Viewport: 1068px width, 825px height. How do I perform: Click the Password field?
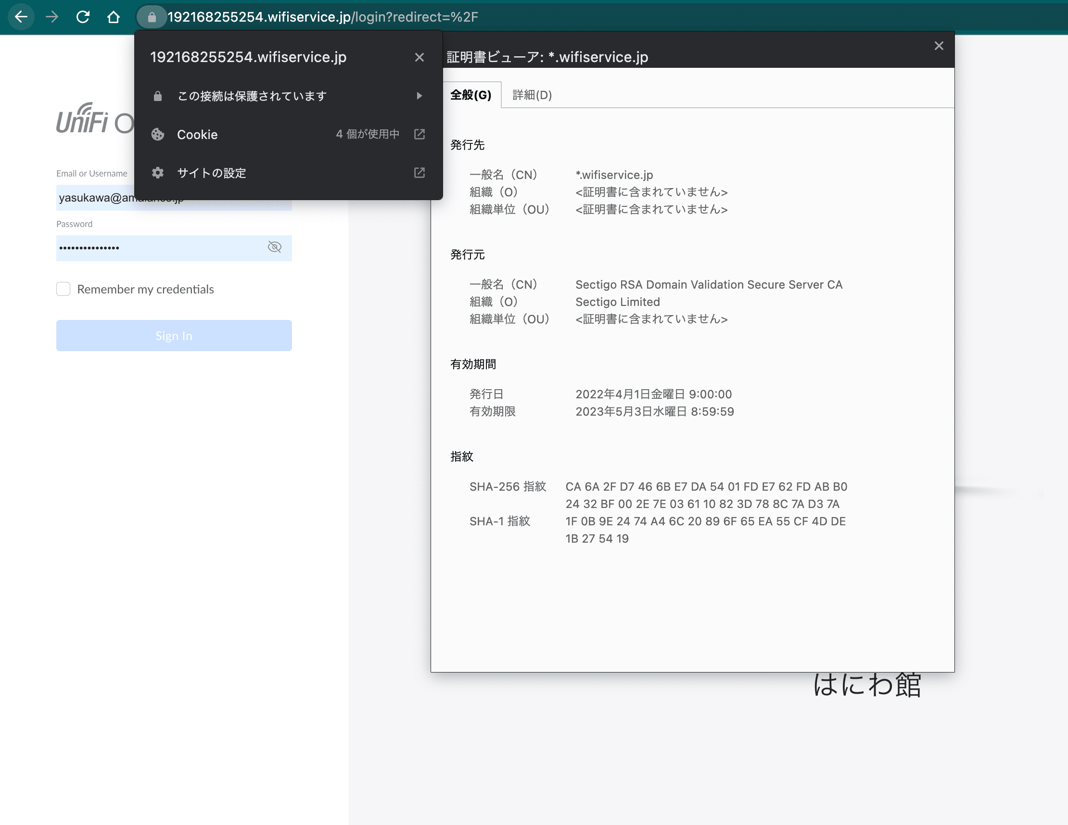click(174, 248)
